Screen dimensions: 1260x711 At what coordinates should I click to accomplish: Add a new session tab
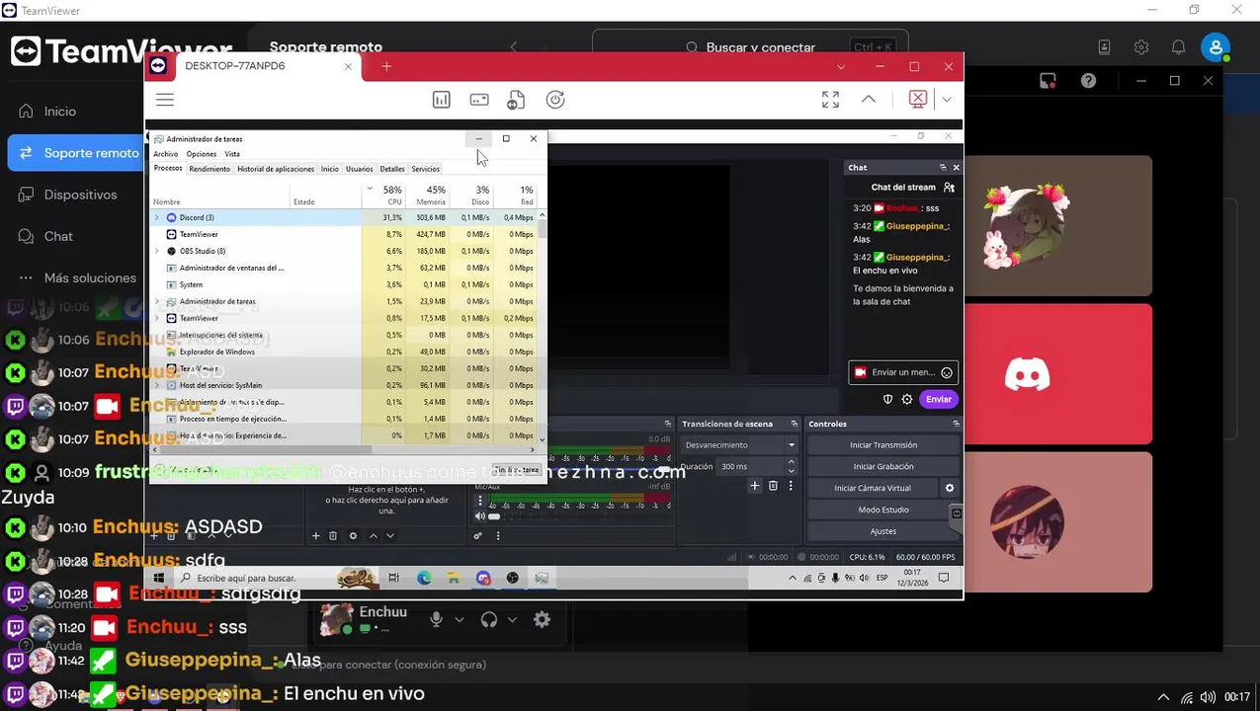click(x=386, y=67)
